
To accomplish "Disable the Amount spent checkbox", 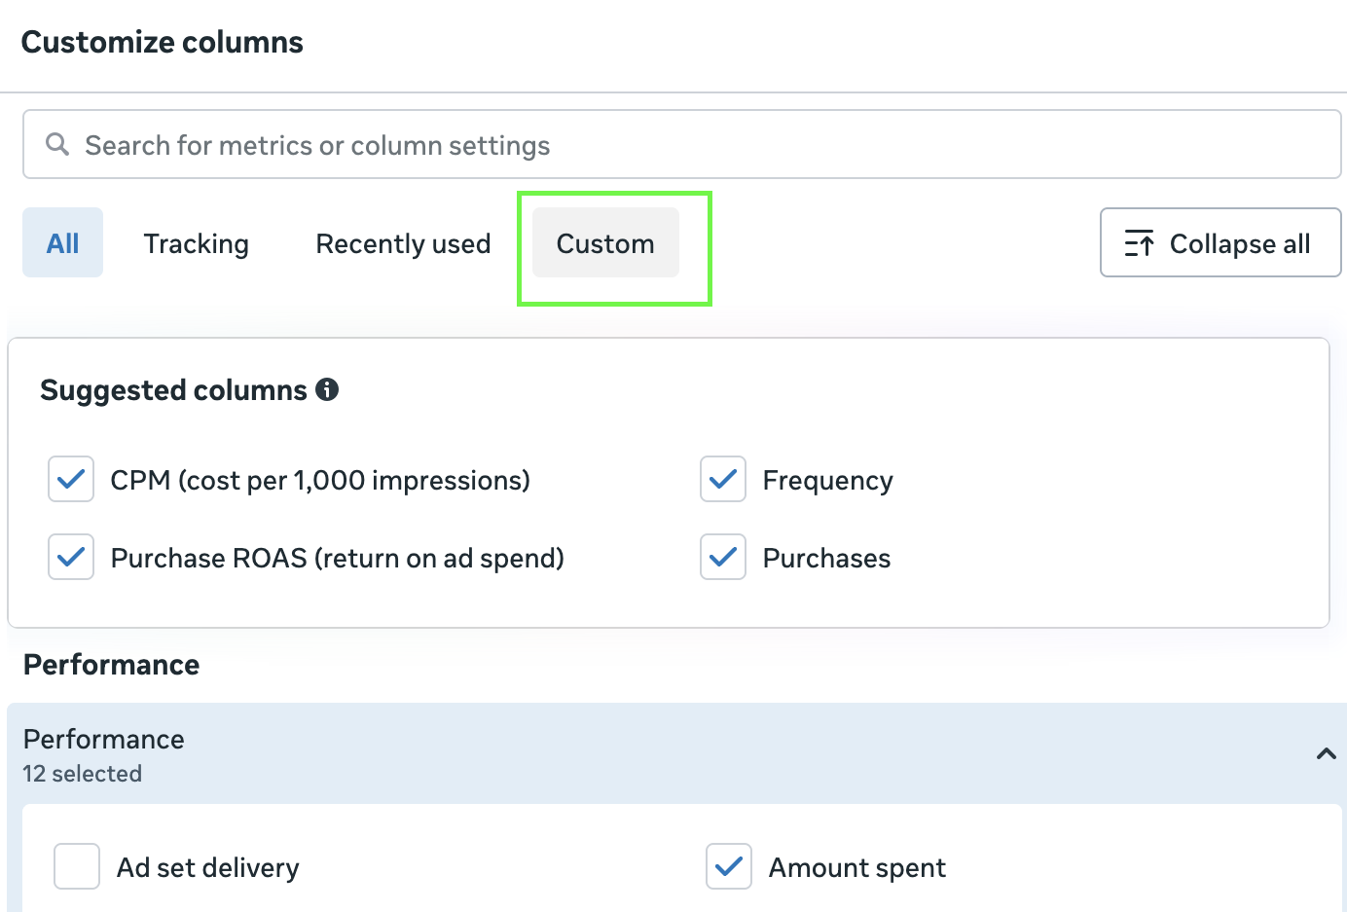I will tap(729, 866).
